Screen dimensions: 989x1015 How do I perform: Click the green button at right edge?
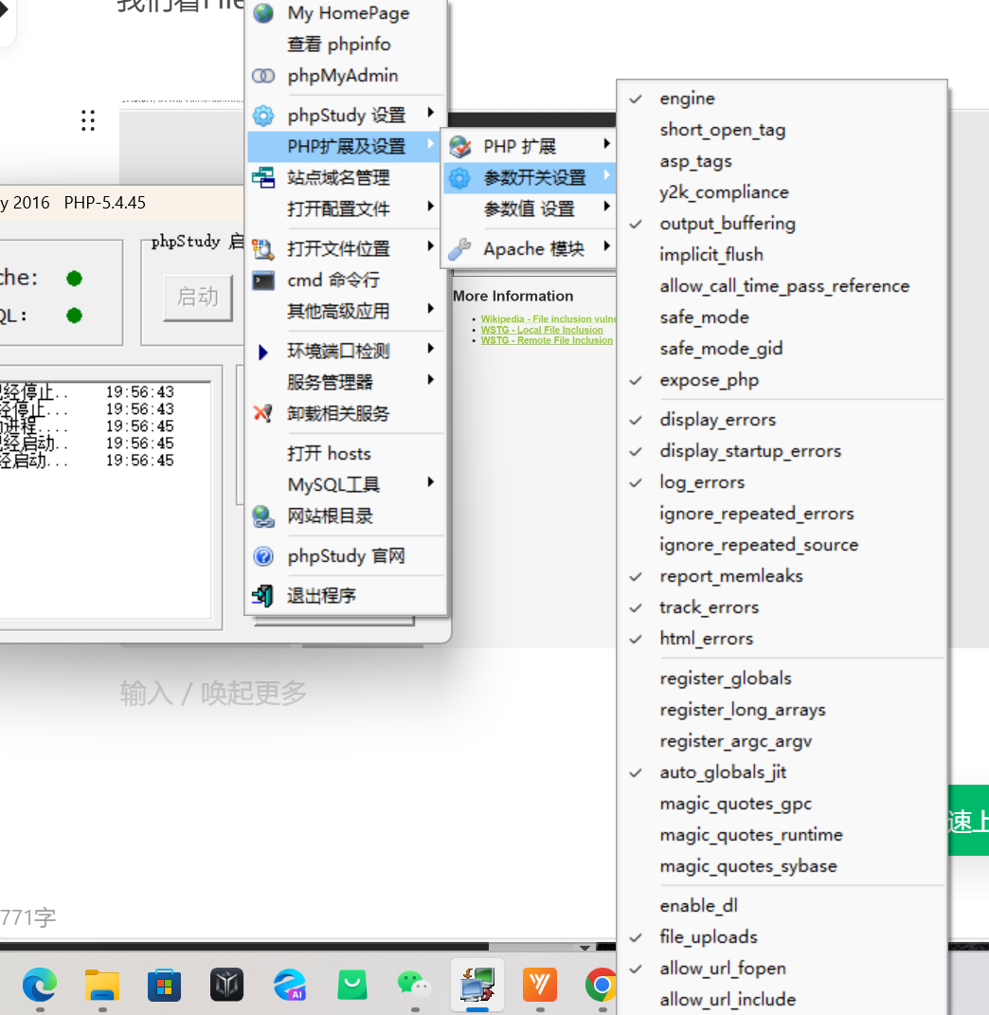968,820
